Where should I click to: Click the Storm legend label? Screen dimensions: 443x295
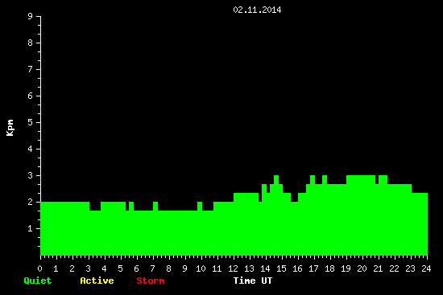point(151,281)
